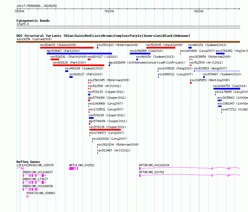The width and height of the screenshot is (248, 212).
Task: Open the dgv539n67 (Park2010) label
Action: tap(63, 51)
